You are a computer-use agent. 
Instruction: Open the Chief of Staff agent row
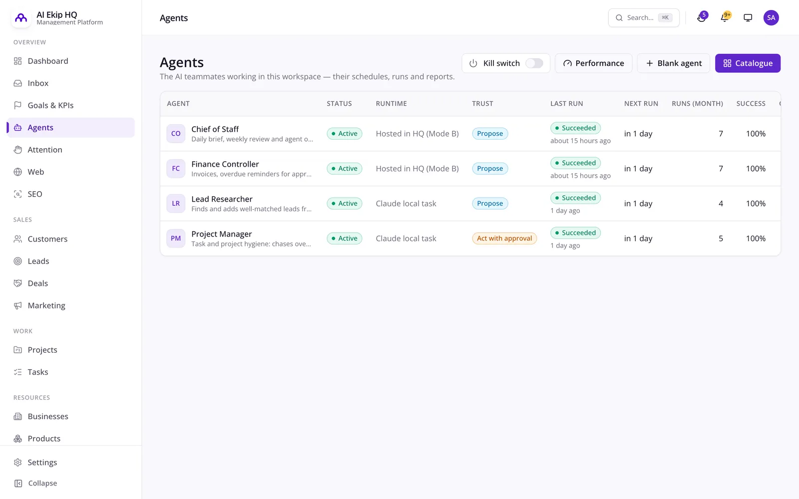coord(470,134)
